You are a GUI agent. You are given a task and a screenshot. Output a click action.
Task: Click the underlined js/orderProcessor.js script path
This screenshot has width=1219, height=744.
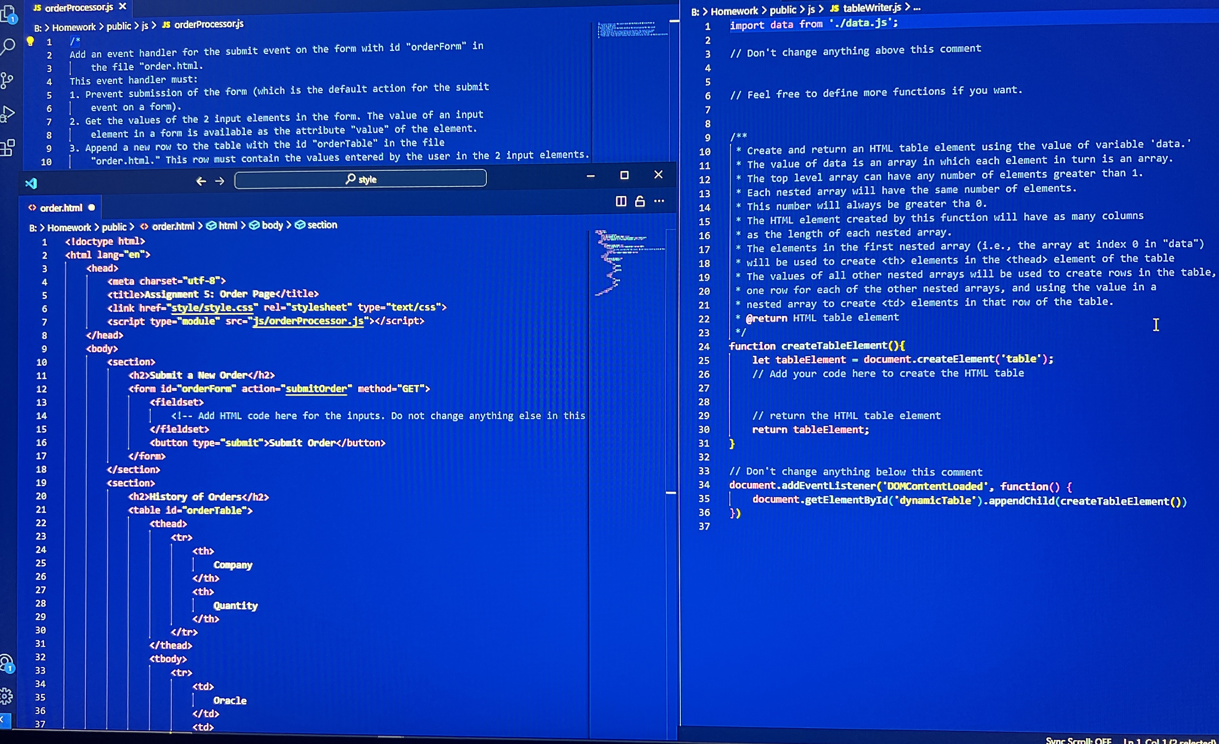click(x=307, y=321)
